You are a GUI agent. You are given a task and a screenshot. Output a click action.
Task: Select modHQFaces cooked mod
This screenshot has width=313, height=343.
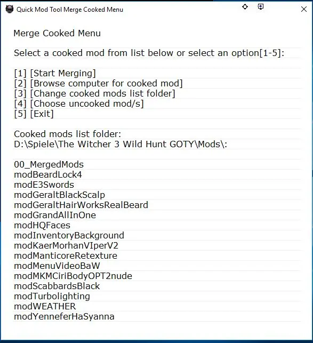tap(42, 225)
